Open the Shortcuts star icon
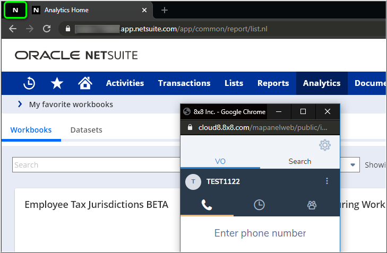 point(57,83)
